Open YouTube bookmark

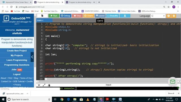click(x=15, y=11)
